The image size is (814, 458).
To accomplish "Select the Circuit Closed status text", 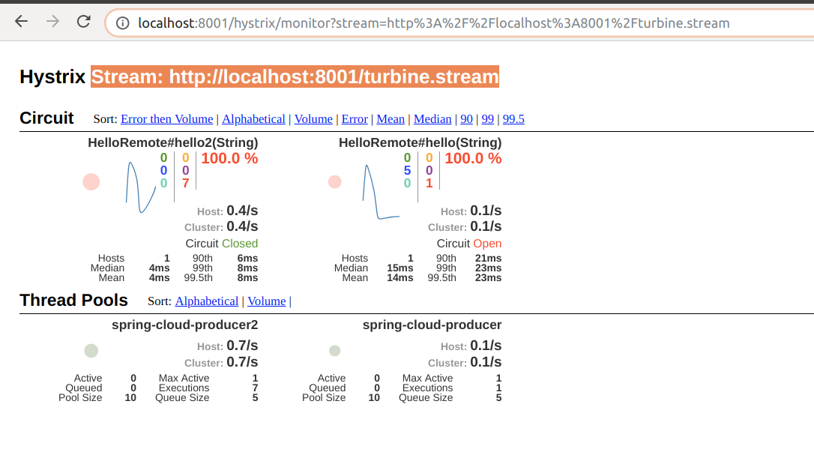I will 222,244.
